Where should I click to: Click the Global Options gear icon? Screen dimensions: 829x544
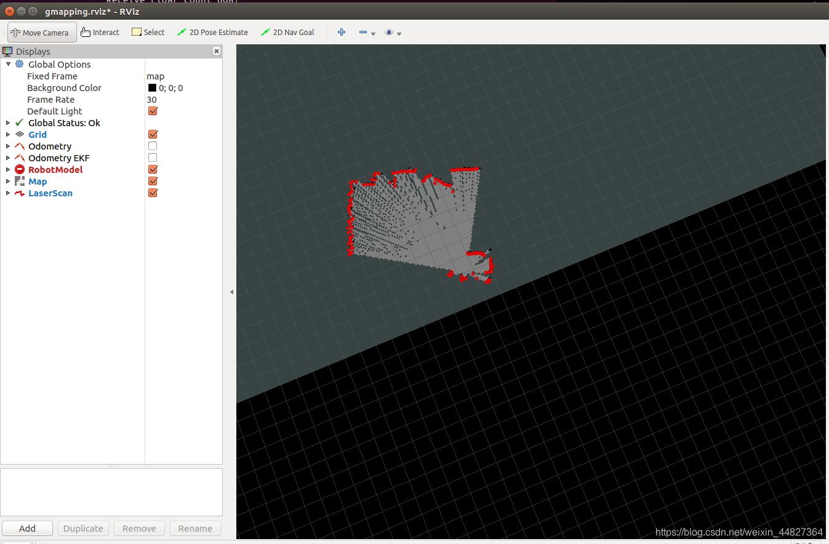click(20, 64)
